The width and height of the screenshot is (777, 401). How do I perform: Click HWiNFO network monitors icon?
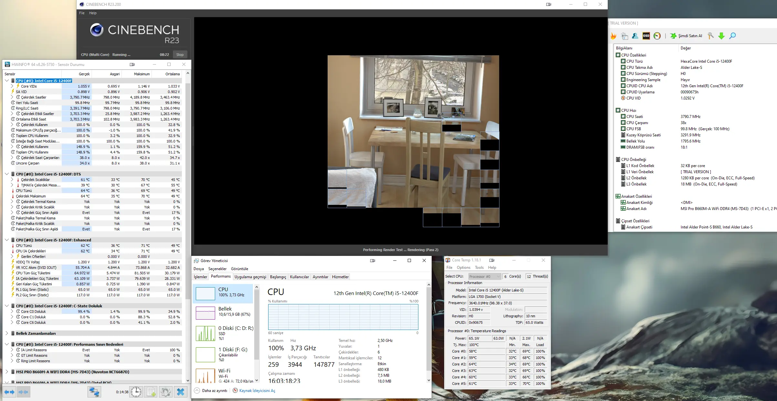click(94, 392)
